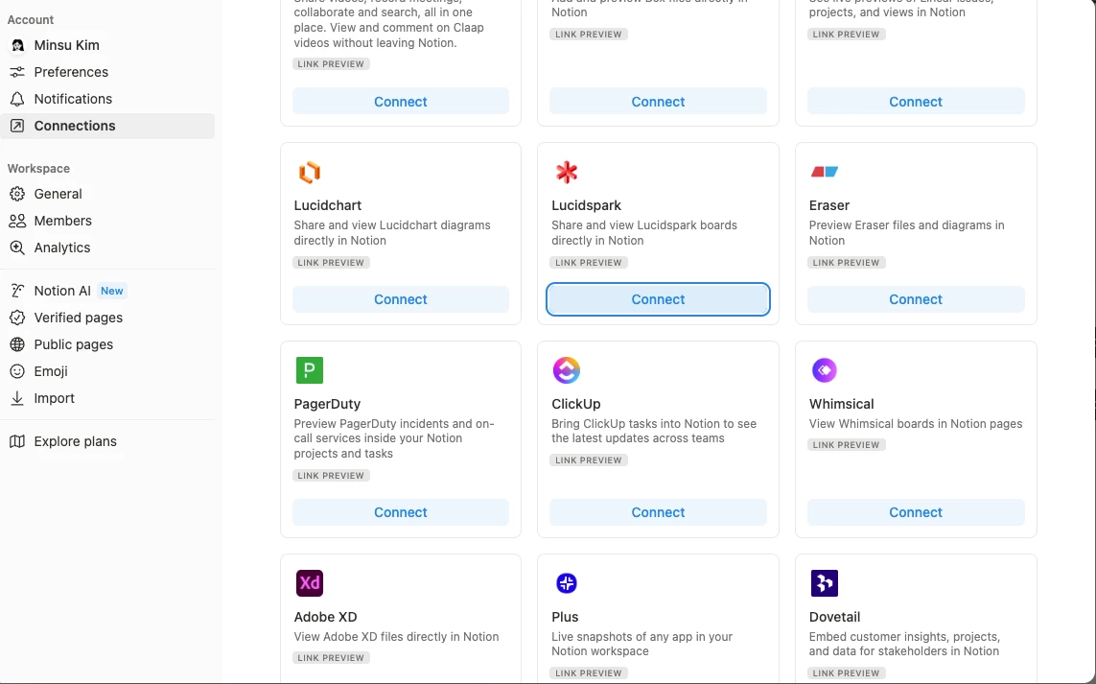This screenshot has width=1096, height=684.
Task: Click the green PagerDuty logo icon
Action: (310, 370)
